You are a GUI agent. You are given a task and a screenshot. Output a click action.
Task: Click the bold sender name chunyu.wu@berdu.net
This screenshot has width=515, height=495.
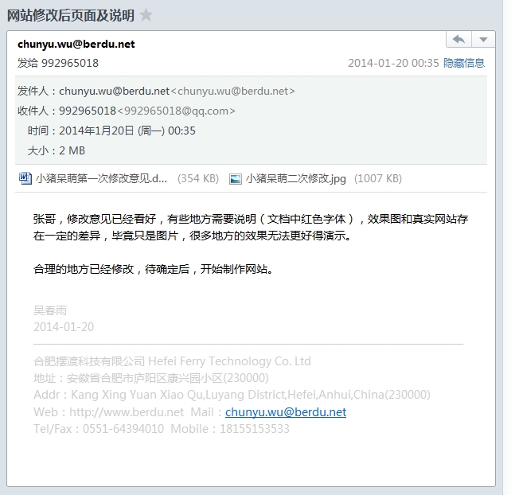pyautogui.click(x=76, y=44)
